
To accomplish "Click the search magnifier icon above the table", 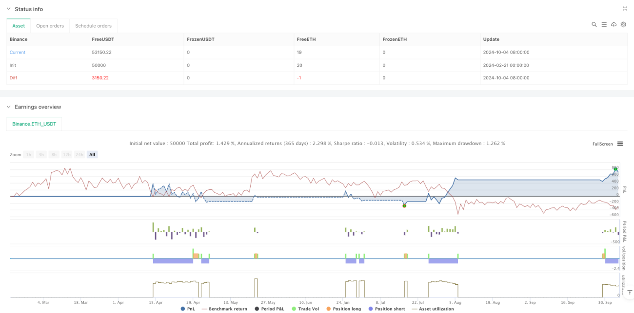I will point(594,24).
